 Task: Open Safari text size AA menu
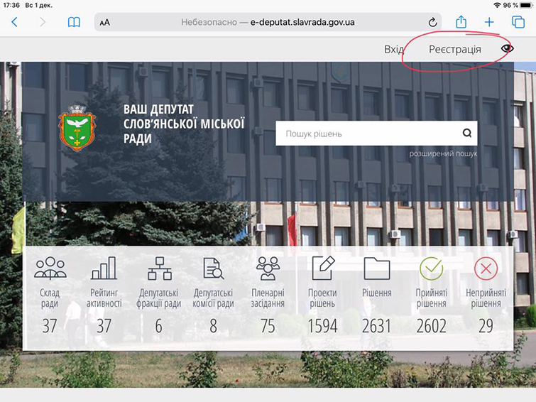tap(105, 22)
